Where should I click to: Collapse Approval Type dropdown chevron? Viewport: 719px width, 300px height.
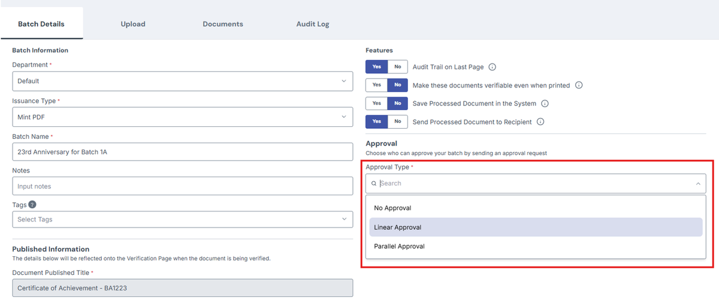pyautogui.click(x=698, y=184)
